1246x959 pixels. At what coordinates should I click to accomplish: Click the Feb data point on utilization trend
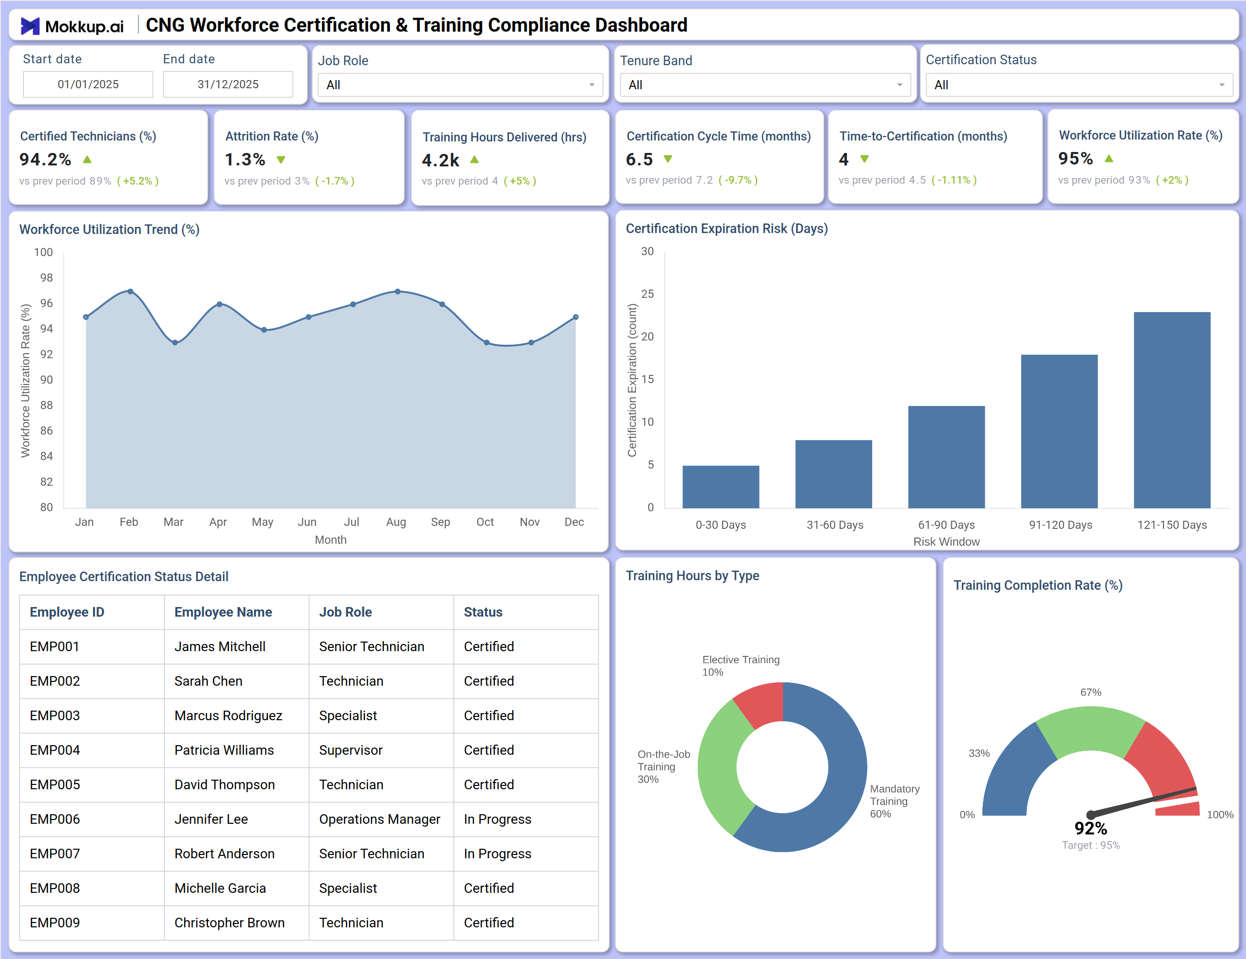click(131, 292)
